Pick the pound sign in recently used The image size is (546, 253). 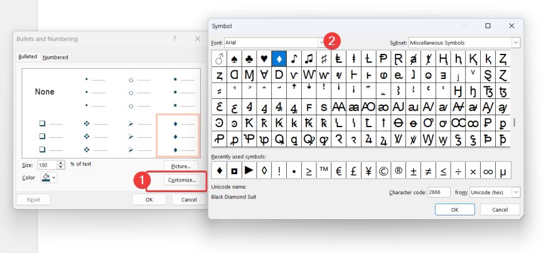(354, 170)
